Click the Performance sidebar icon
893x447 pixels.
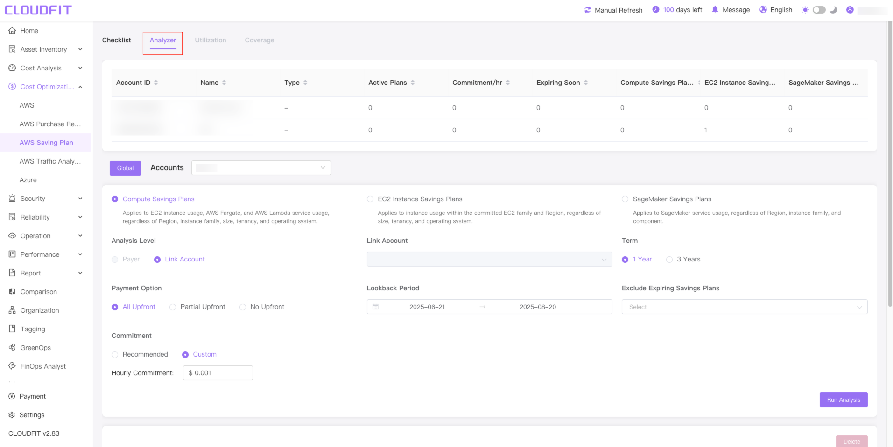12,254
